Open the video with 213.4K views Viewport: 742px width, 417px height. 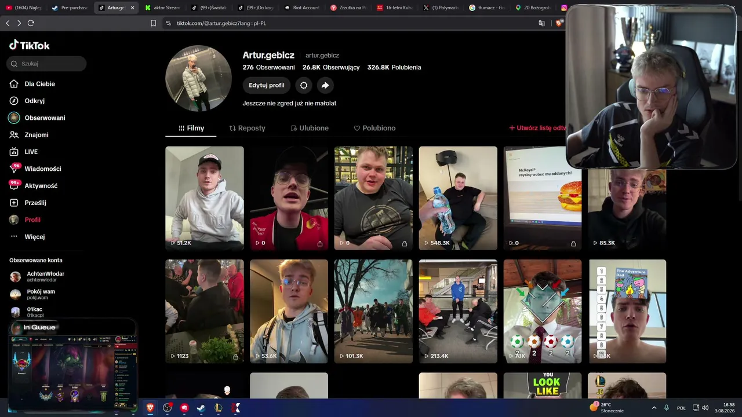[458, 312]
